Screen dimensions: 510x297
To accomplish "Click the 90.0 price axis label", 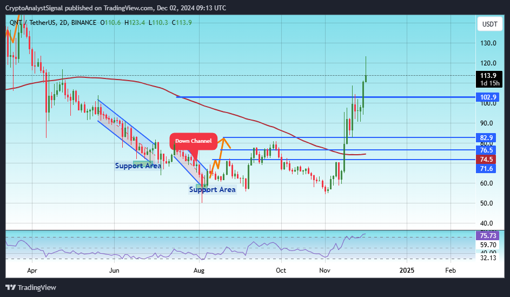I will [487, 123].
